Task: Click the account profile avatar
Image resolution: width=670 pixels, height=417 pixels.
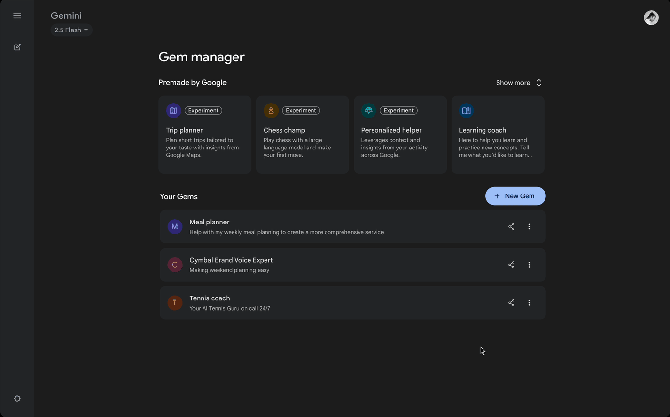Action: click(651, 17)
